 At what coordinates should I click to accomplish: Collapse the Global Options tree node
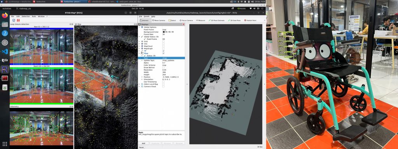pos(140,27)
